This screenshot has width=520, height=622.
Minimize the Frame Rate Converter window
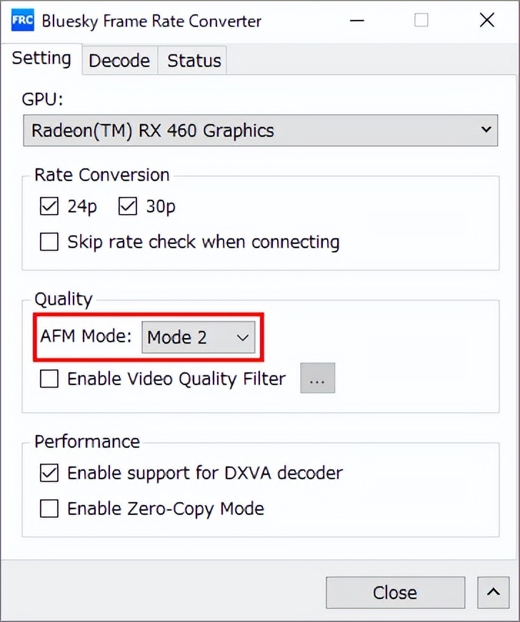point(356,20)
